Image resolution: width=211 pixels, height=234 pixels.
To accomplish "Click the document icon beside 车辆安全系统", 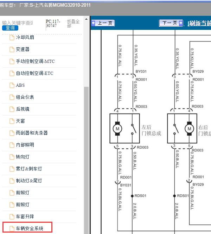I will coord(12,228).
